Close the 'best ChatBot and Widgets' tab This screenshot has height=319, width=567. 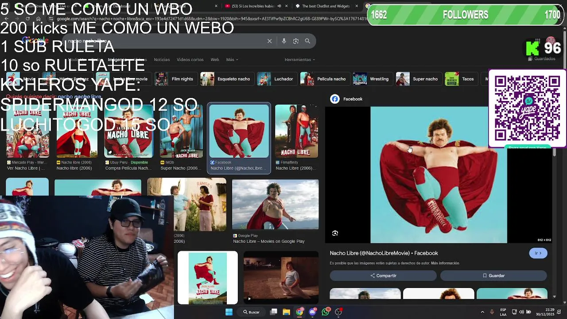coord(357,6)
